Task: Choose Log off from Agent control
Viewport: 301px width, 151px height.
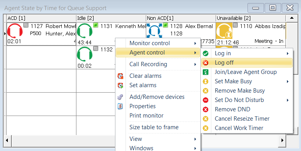Action: [x=247, y=63]
